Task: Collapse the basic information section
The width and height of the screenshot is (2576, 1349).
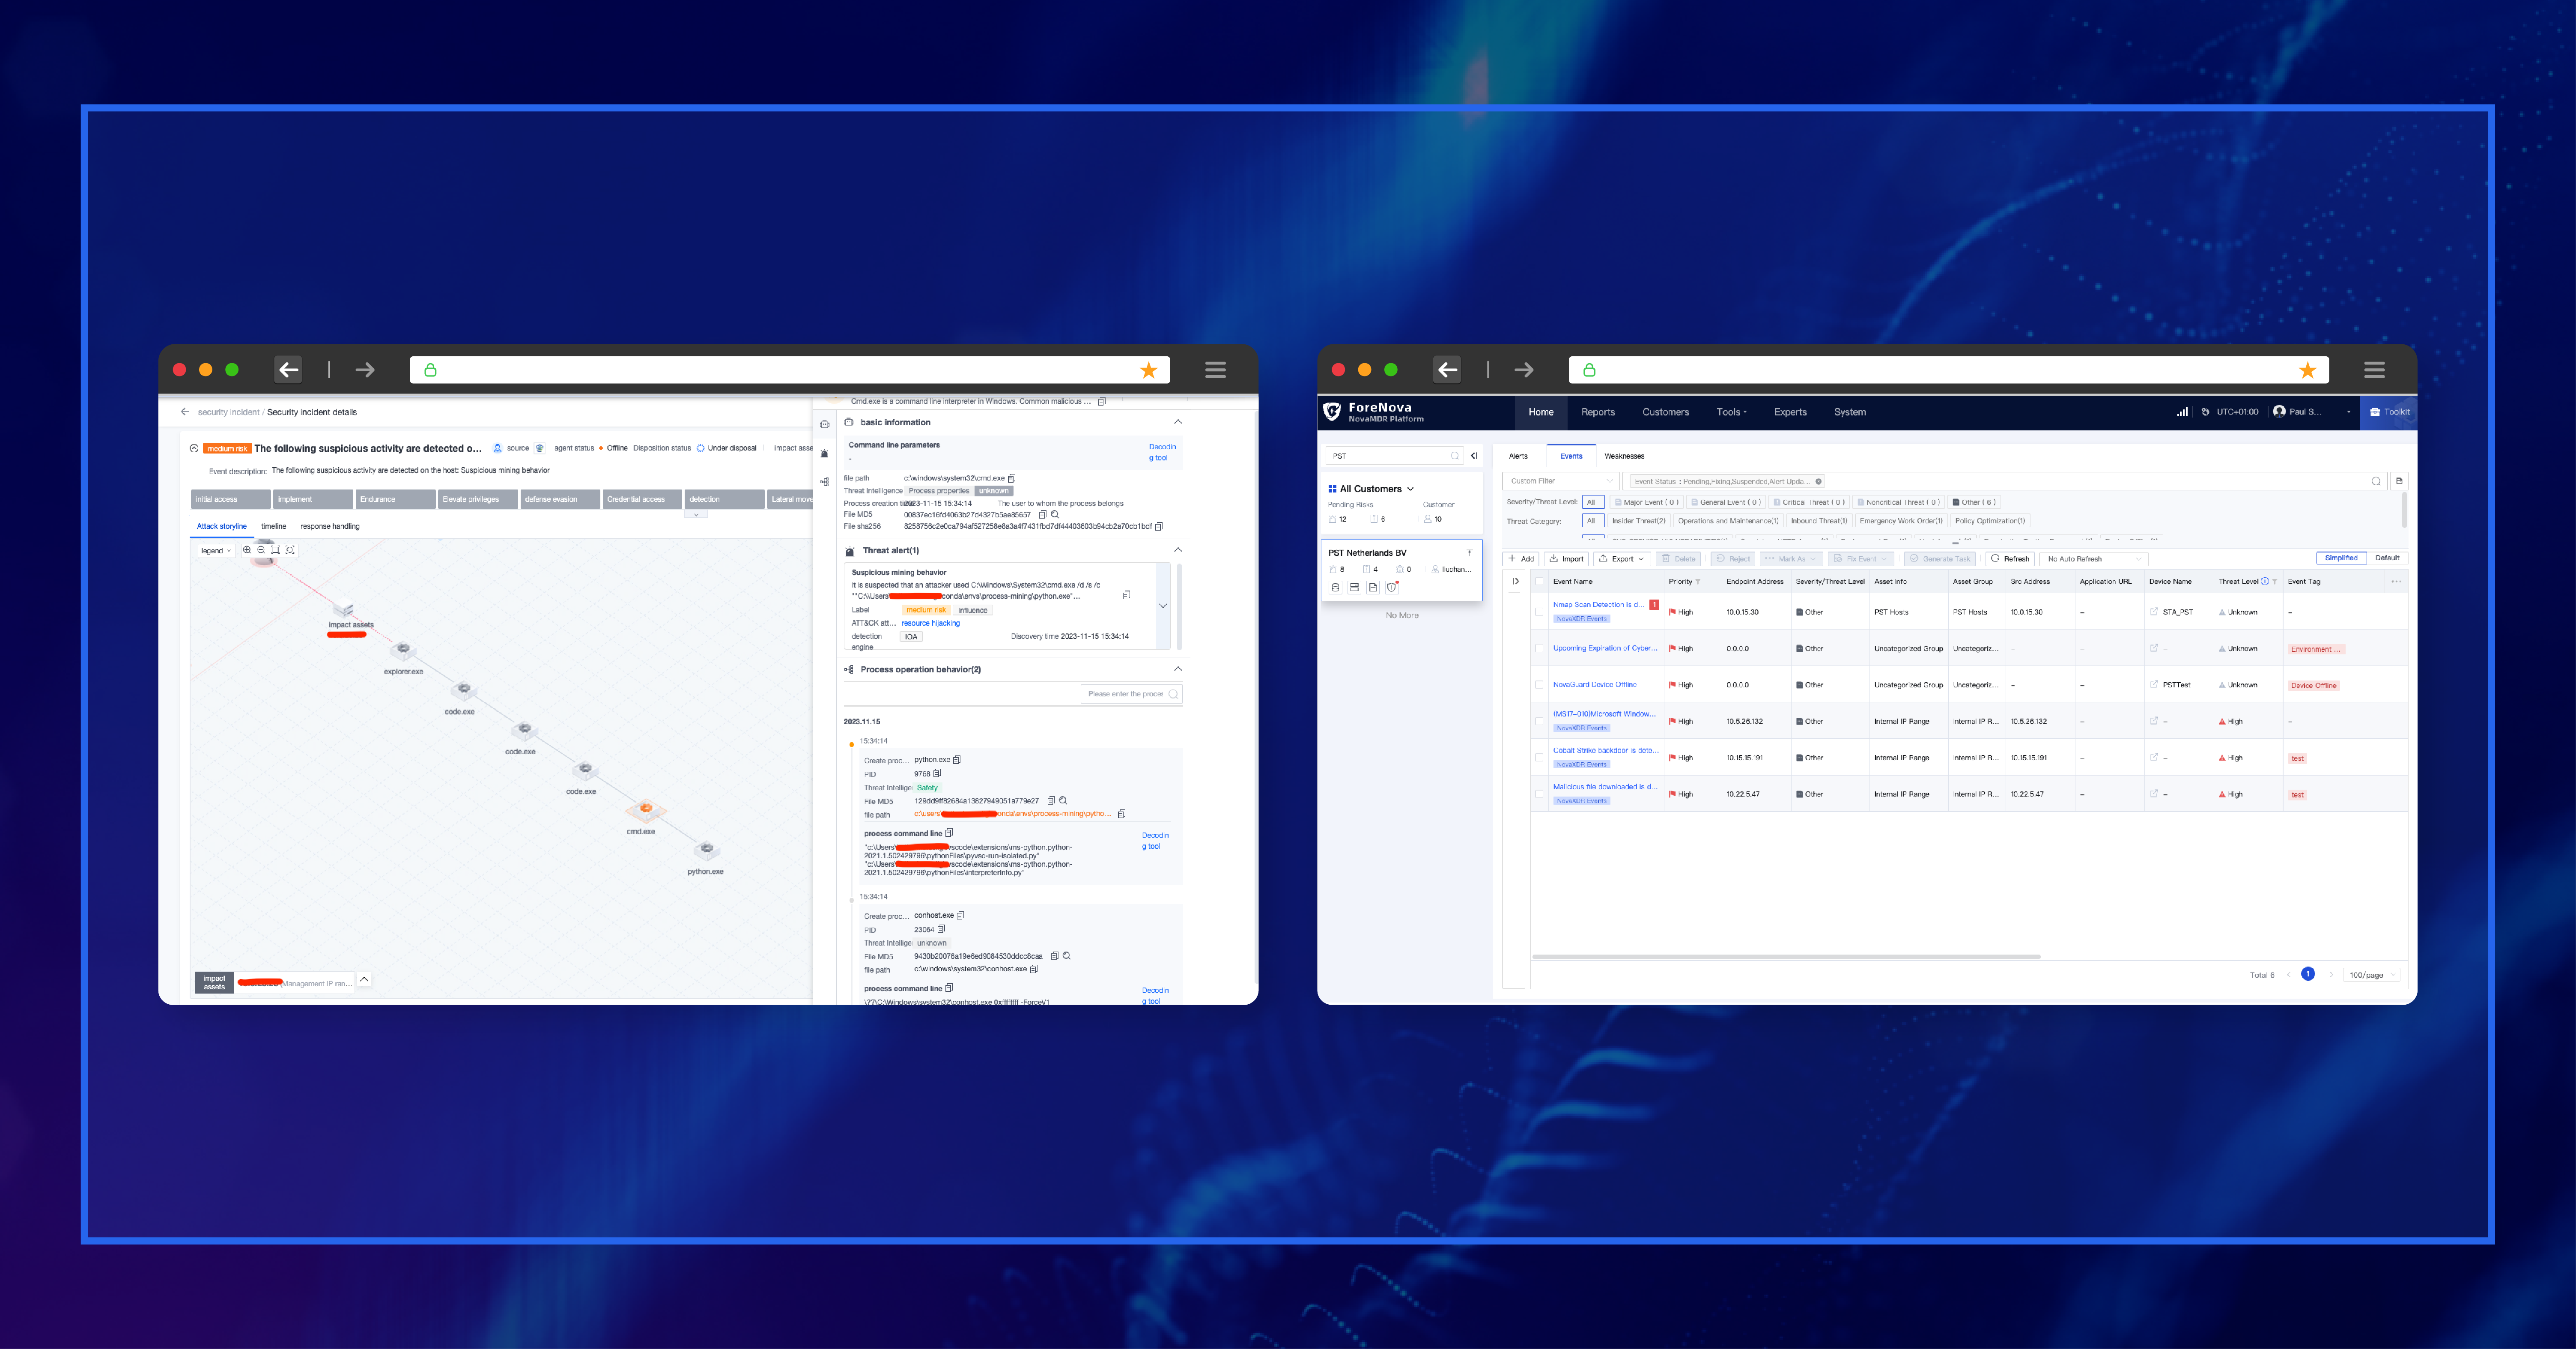Action: pos(1178,422)
